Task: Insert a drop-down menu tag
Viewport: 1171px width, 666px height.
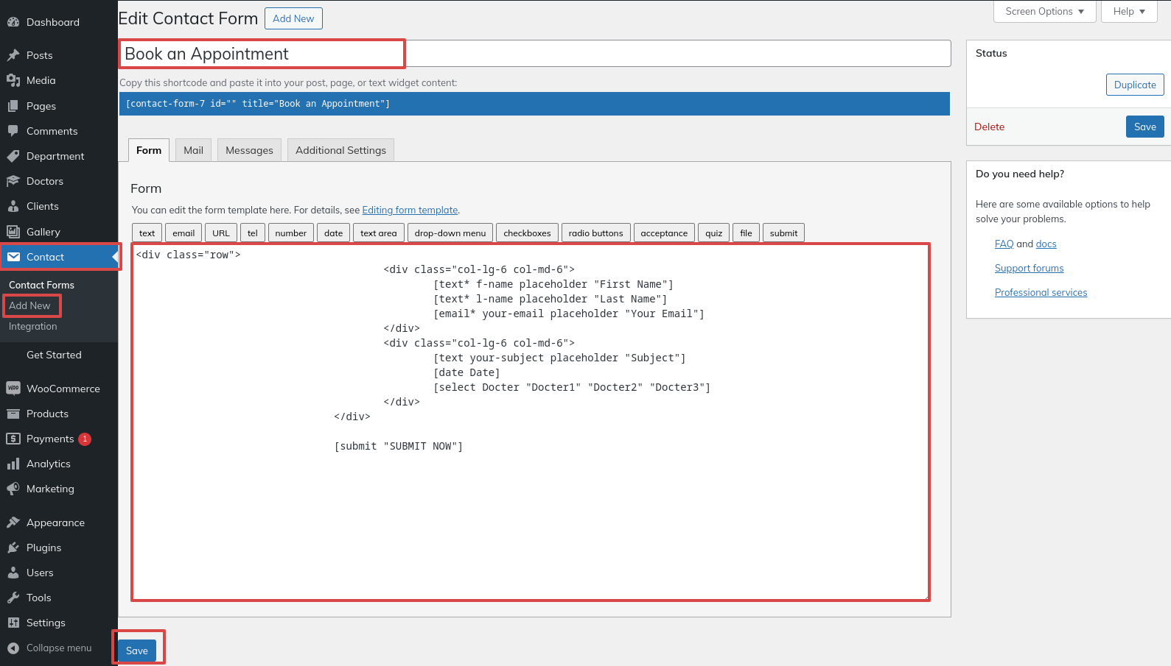Action: [450, 233]
